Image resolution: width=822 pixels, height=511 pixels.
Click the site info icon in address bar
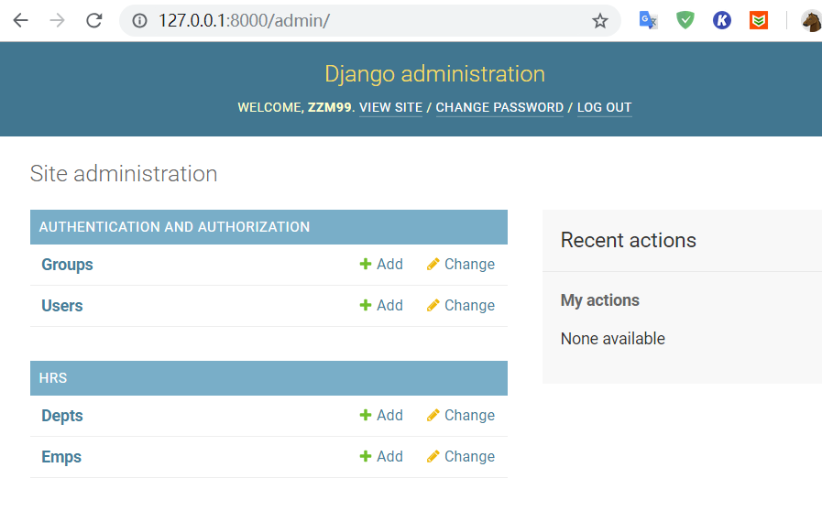140,20
